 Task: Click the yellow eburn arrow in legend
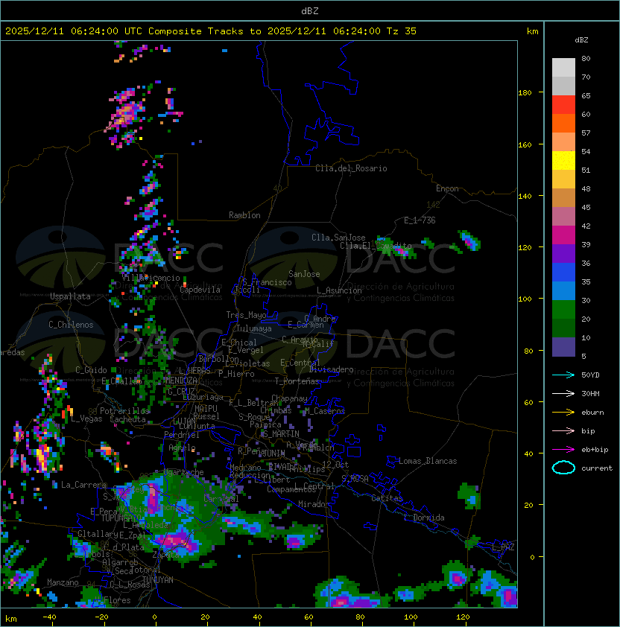coord(563,413)
